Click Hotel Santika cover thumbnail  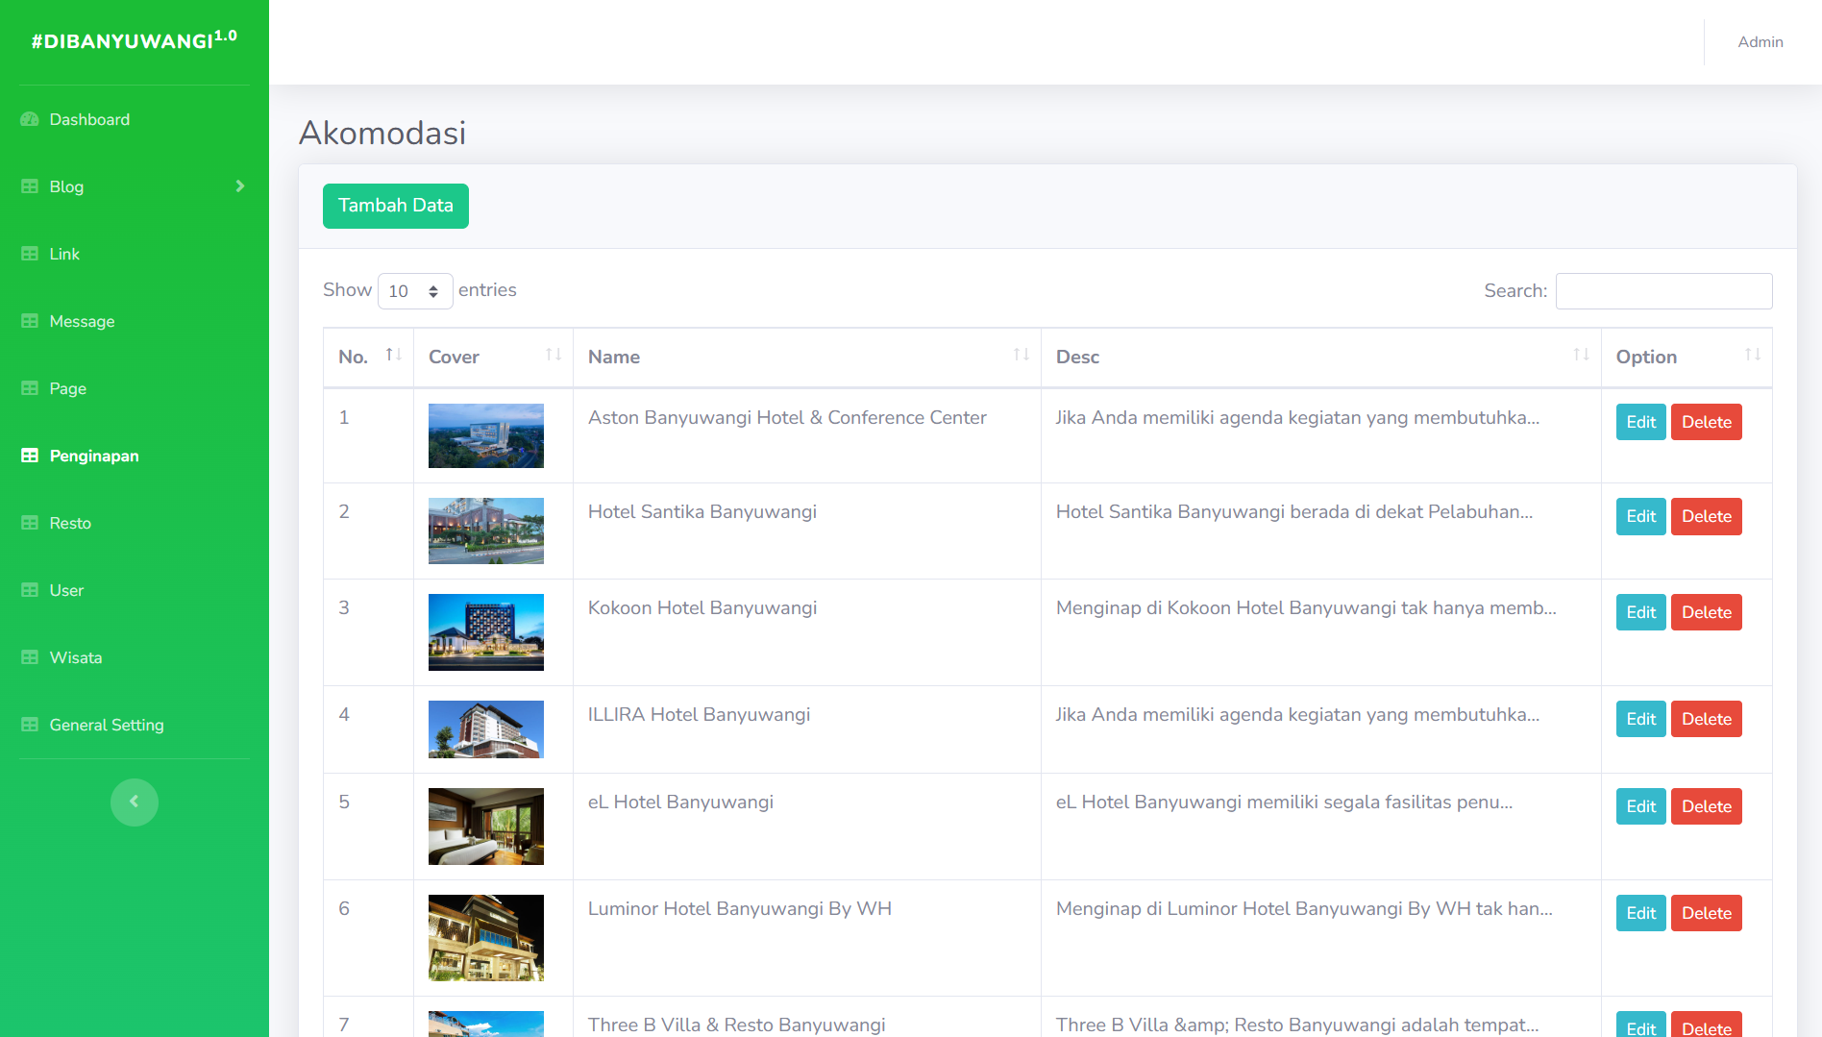[x=485, y=531]
